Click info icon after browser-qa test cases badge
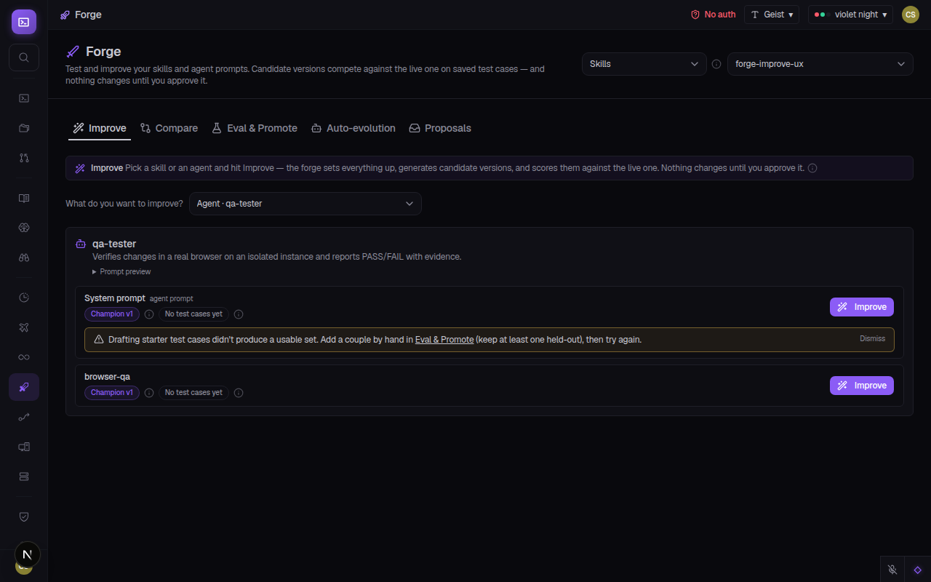The width and height of the screenshot is (931, 582). 239,393
